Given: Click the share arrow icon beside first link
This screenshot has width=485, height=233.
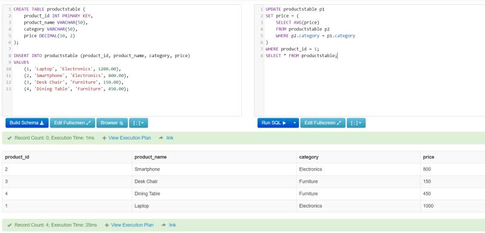Looking at the screenshot, I should click(x=161, y=138).
